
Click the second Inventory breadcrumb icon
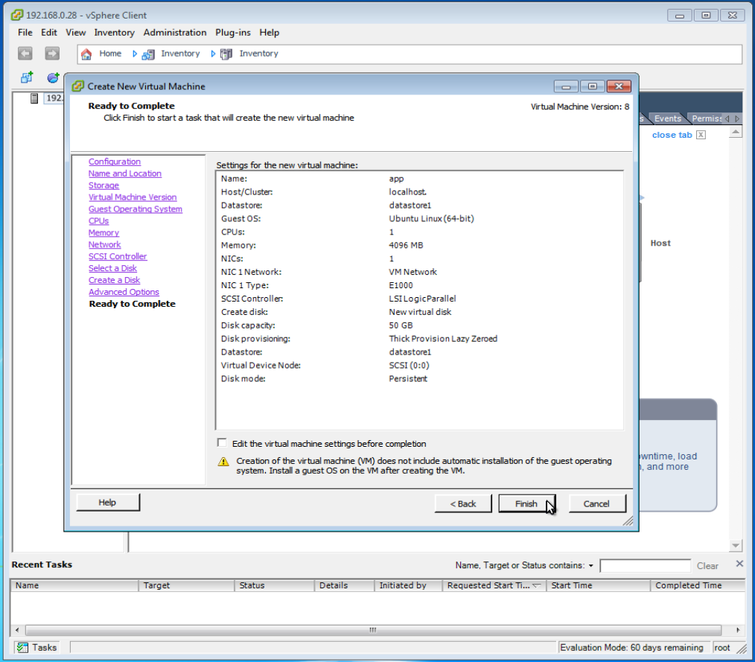pyautogui.click(x=226, y=54)
